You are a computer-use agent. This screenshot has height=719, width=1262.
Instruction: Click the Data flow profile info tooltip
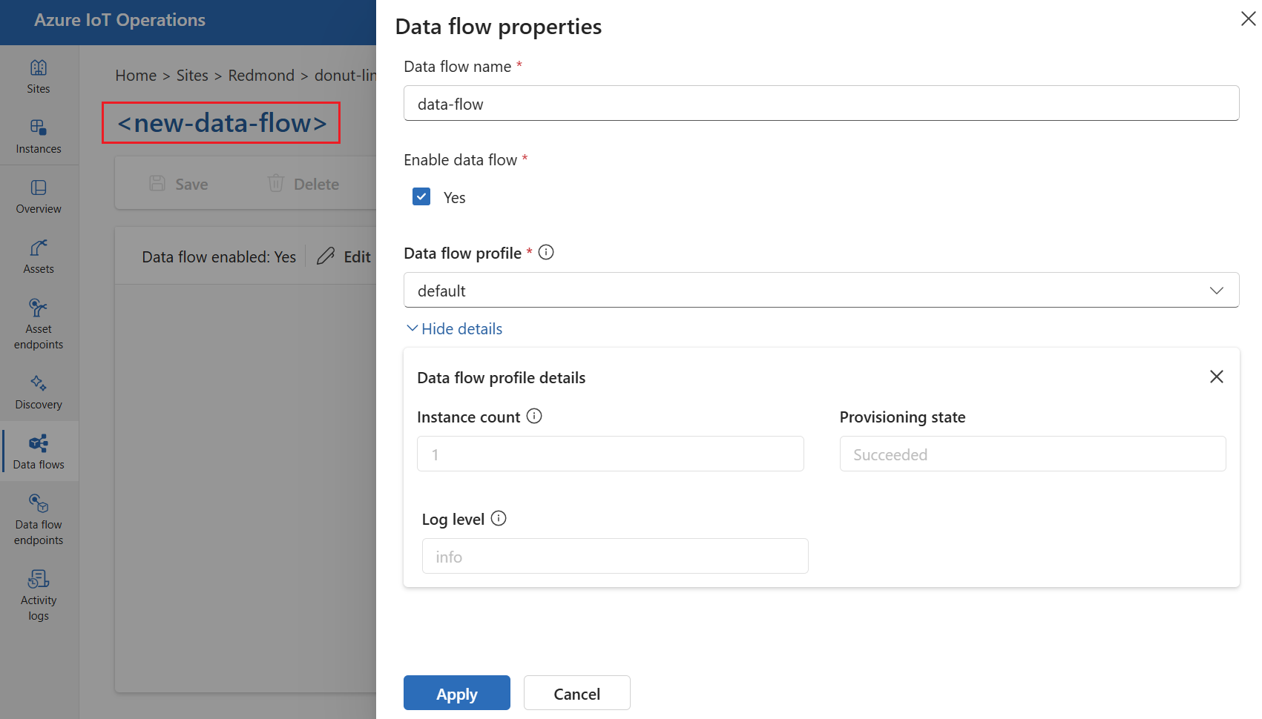546,252
